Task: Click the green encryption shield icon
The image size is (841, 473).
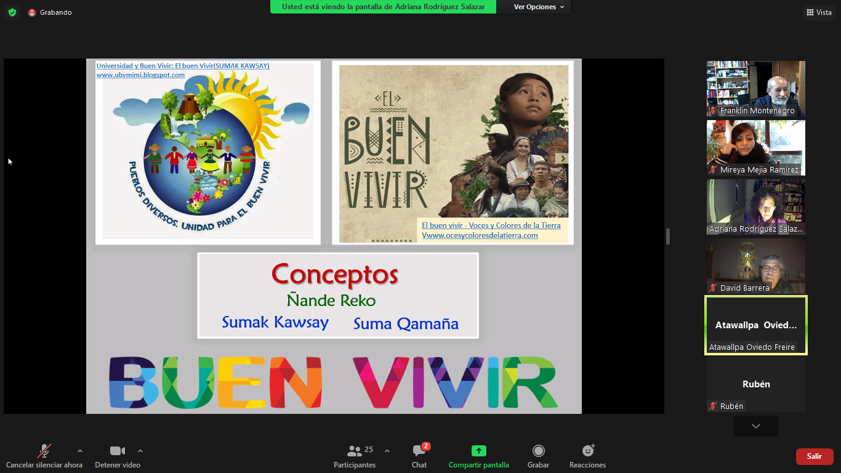Action: [12, 12]
